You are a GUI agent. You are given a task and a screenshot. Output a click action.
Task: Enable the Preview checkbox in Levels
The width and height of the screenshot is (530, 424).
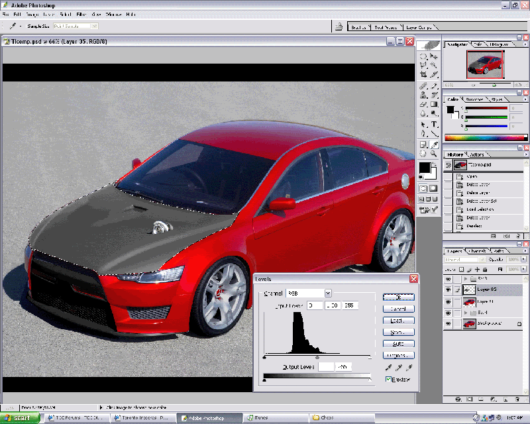pos(388,379)
